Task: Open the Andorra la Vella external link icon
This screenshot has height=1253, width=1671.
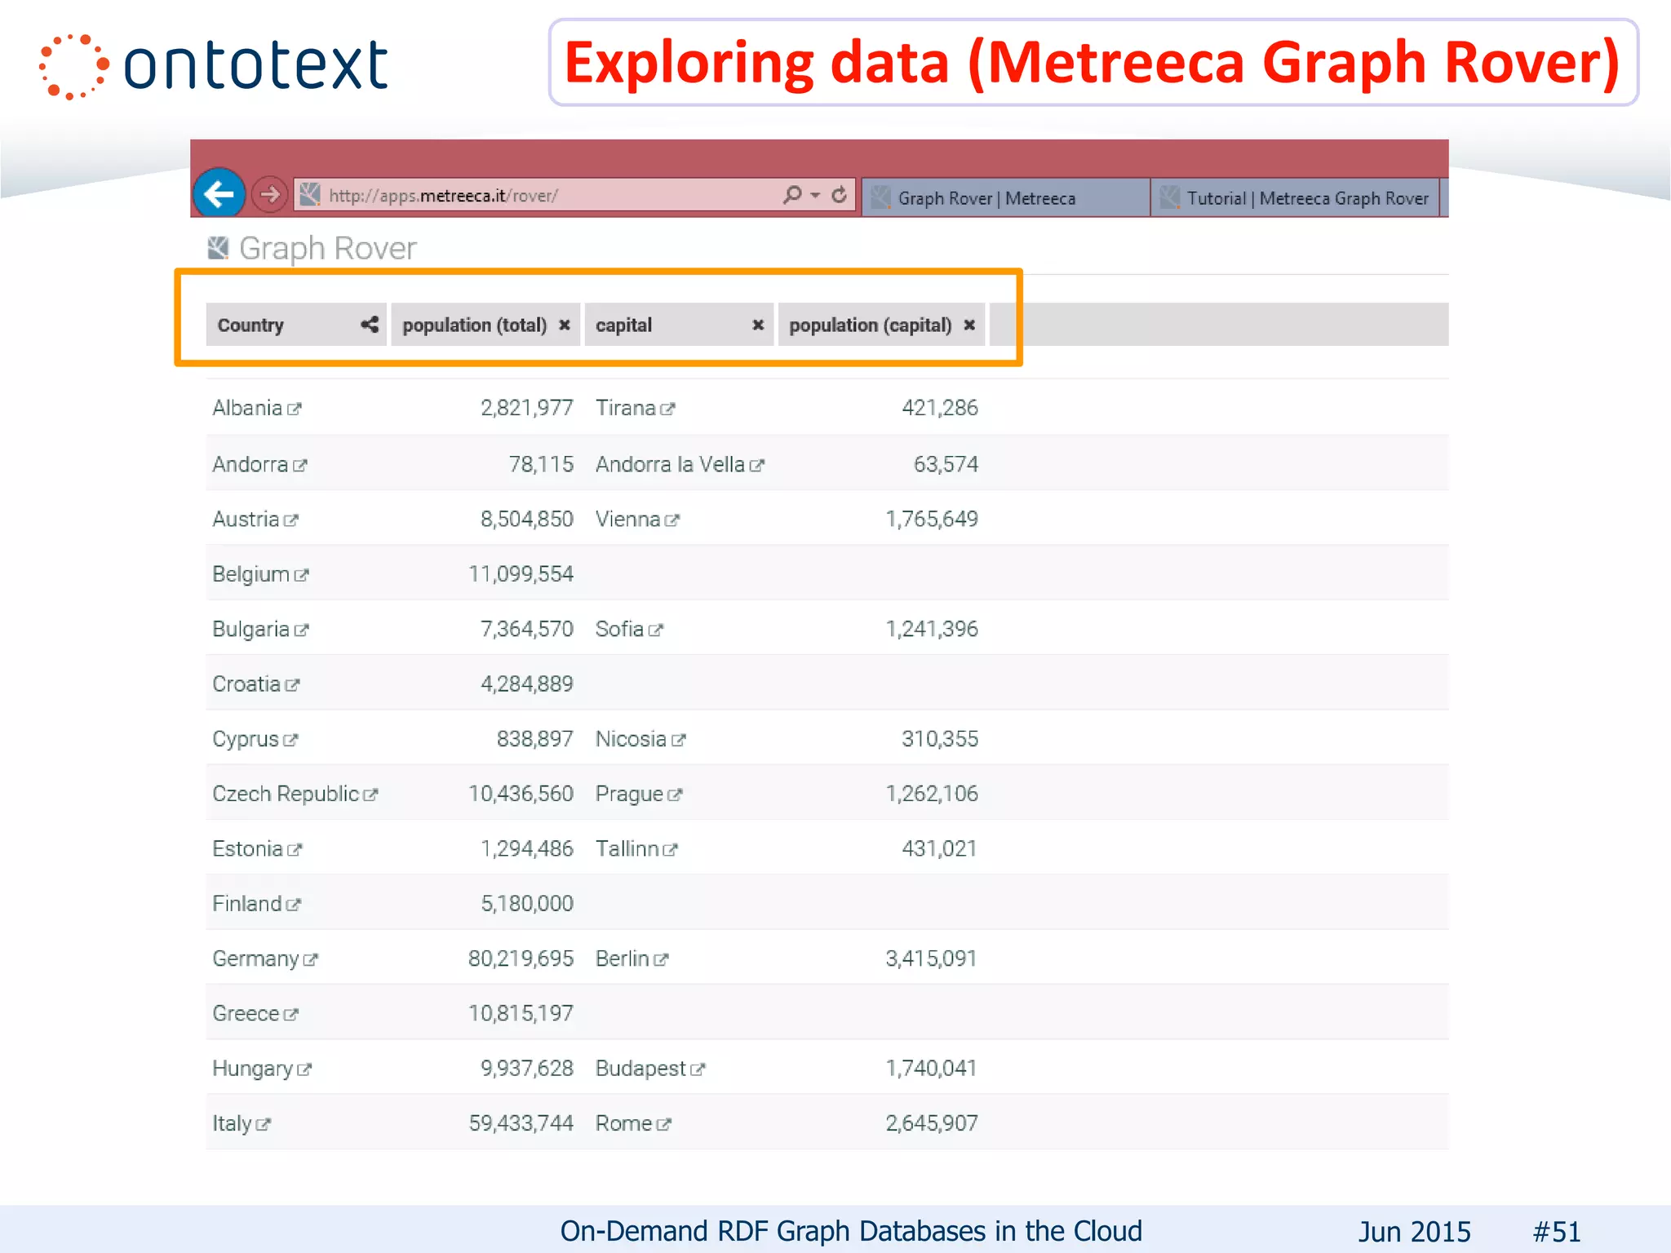Action: tap(757, 466)
